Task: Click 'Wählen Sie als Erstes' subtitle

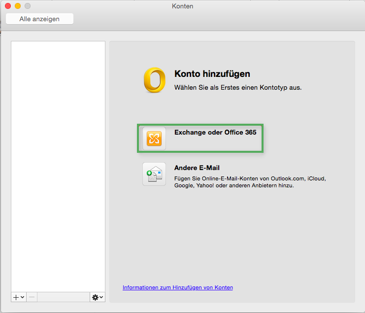Action: tap(238, 88)
